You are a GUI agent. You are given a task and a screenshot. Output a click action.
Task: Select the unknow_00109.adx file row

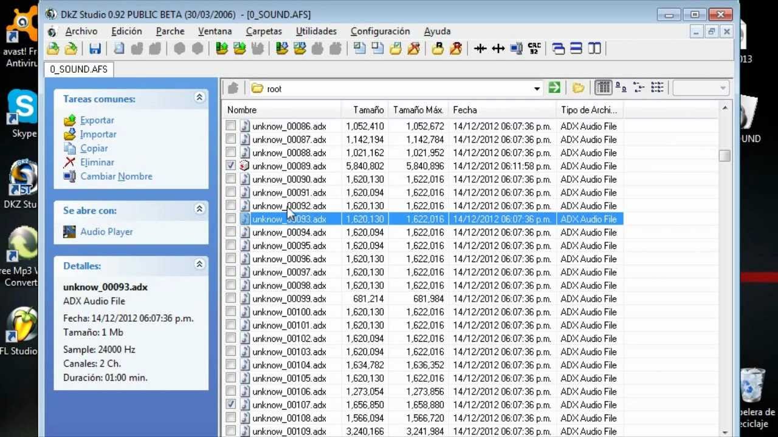[423, 431]
